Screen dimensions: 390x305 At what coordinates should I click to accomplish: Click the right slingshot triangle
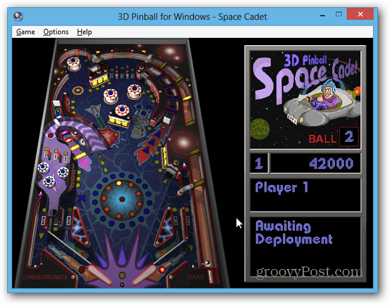pyautogui.click(x=164, y=226)
